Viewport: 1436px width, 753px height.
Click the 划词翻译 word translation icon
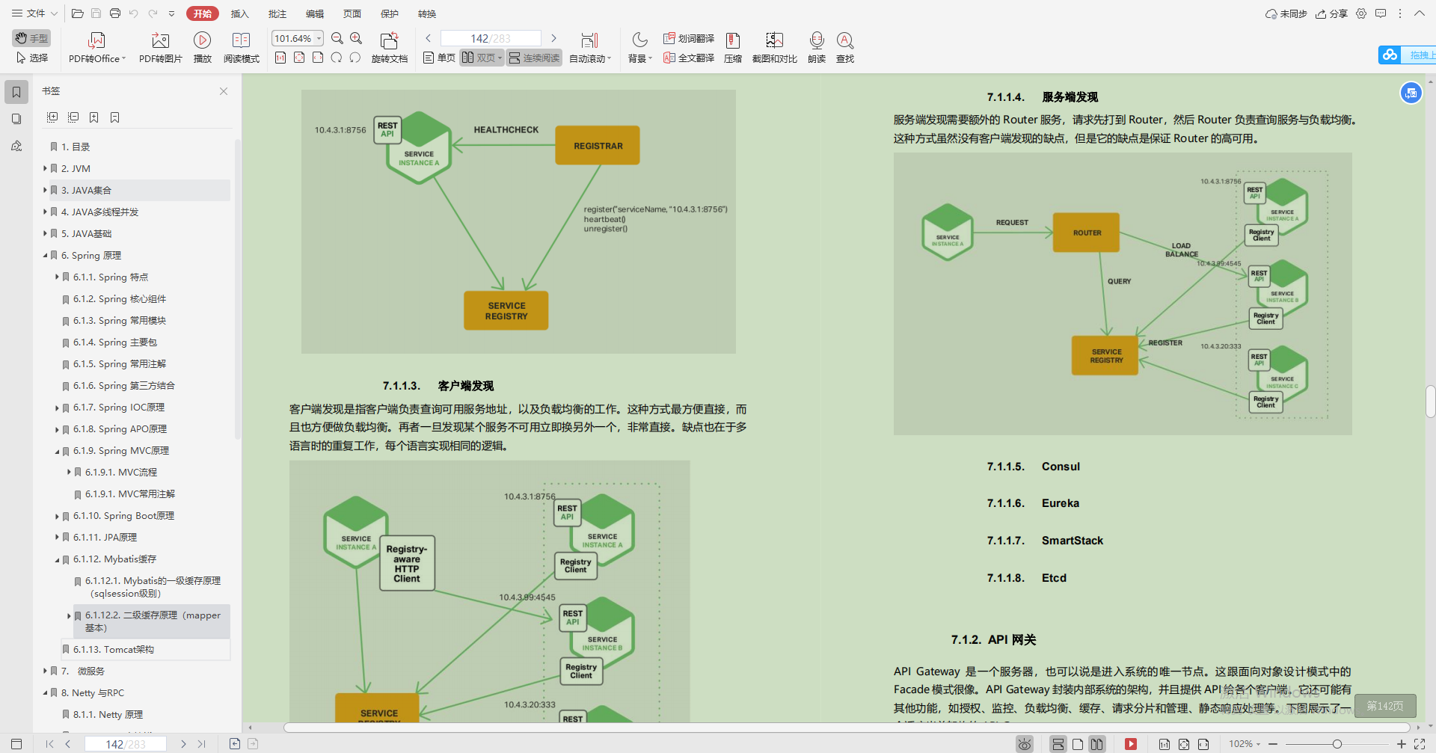669,38
